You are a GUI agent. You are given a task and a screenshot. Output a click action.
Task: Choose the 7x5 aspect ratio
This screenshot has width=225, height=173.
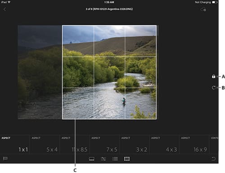point(105,144)
